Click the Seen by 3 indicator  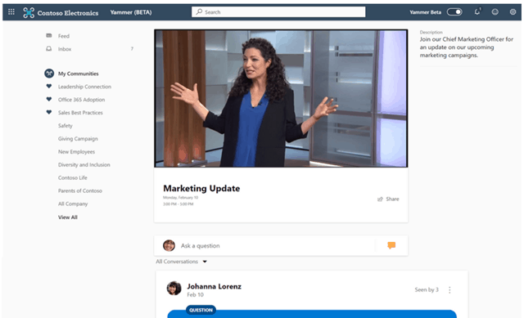pyautogui.click(x=427, y=289)
